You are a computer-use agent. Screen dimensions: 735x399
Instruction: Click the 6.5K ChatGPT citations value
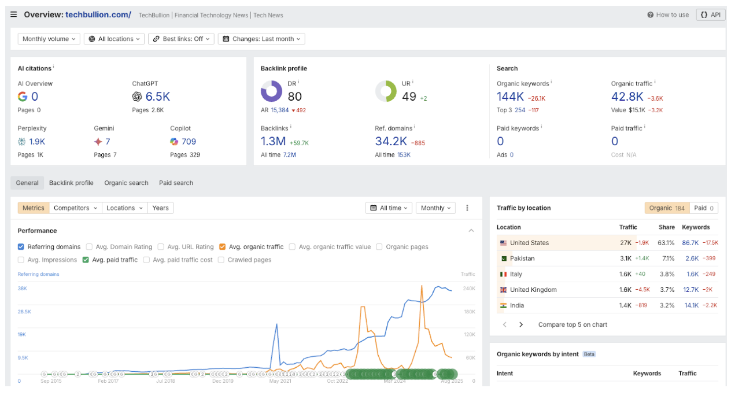point(158,97)
